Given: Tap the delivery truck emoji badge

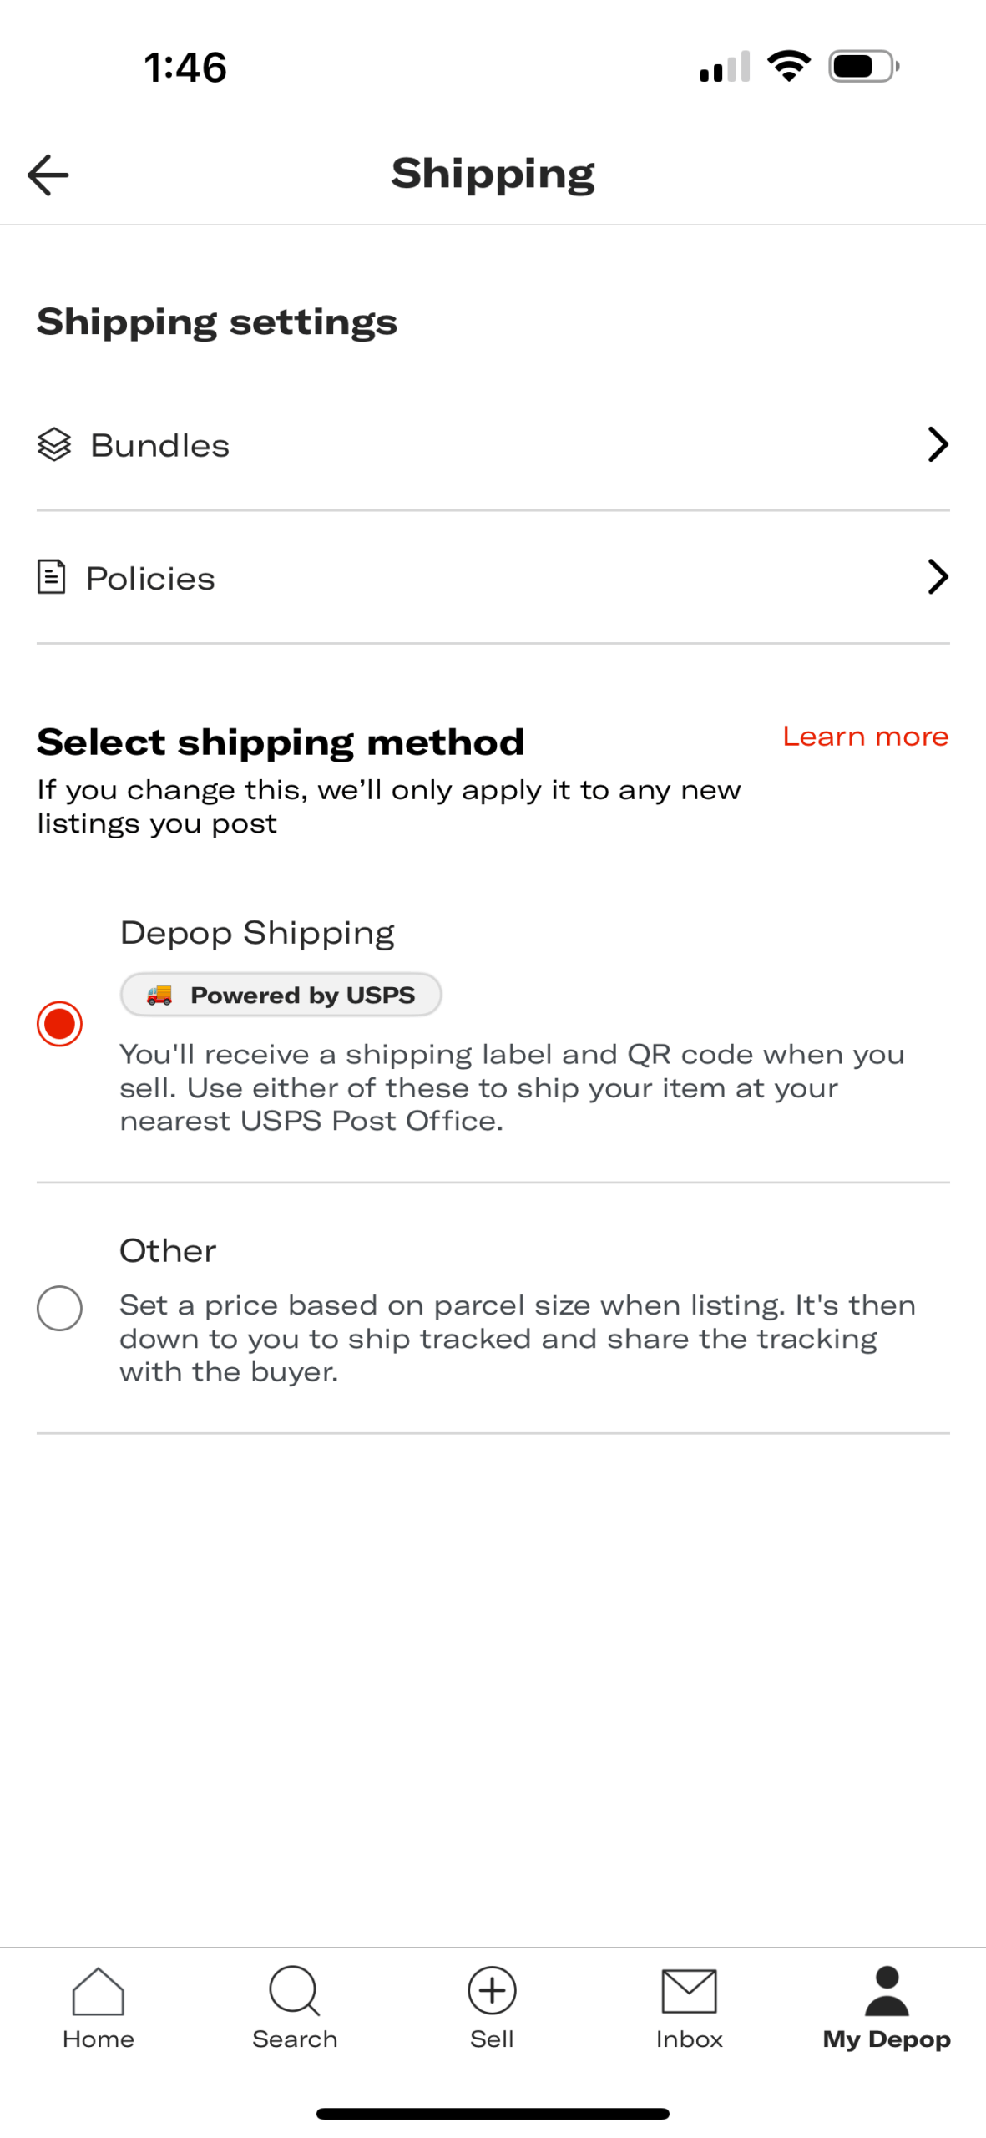Looking at the screenshot, I should [159, 995].
